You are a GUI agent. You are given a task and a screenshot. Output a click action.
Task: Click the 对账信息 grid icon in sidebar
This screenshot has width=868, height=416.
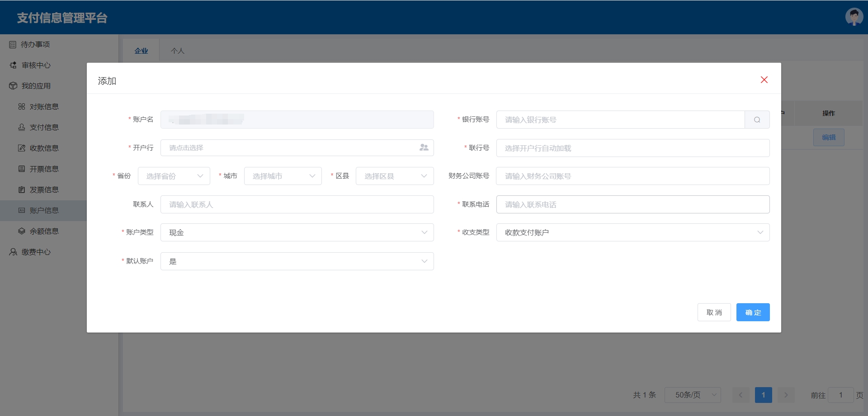click(x=22, y=107)
